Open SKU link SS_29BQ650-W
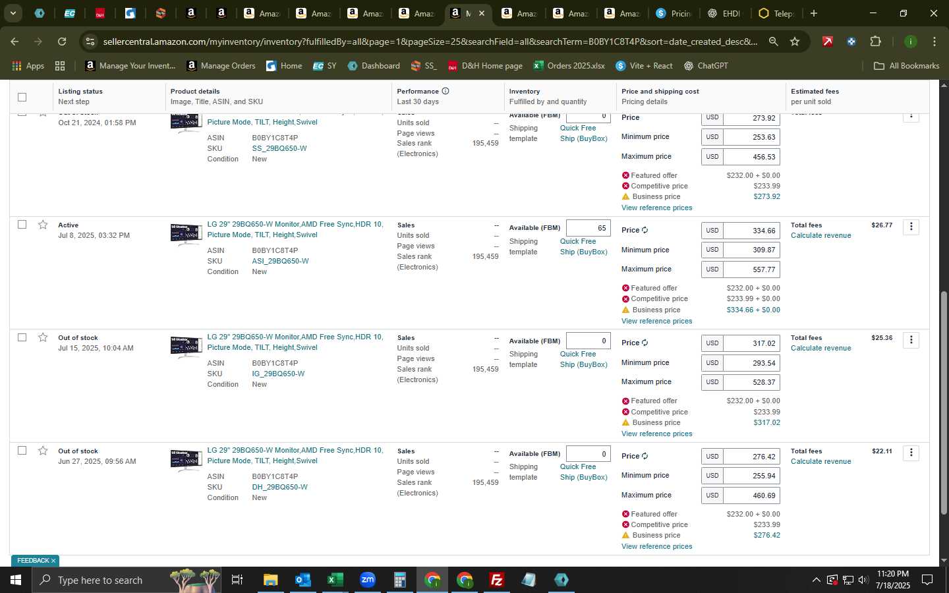This screenshot has width=949, height=593. 279,148
